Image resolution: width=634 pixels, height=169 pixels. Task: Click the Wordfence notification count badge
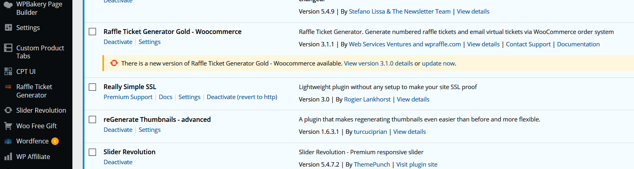[x=55, y=141]
